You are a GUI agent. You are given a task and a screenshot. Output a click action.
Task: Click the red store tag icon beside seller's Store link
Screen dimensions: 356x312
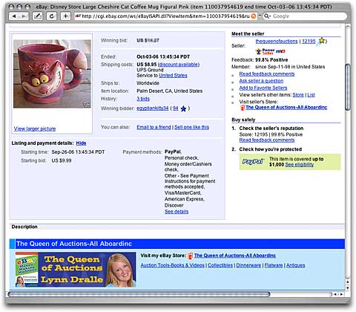[x=243, y=108]
